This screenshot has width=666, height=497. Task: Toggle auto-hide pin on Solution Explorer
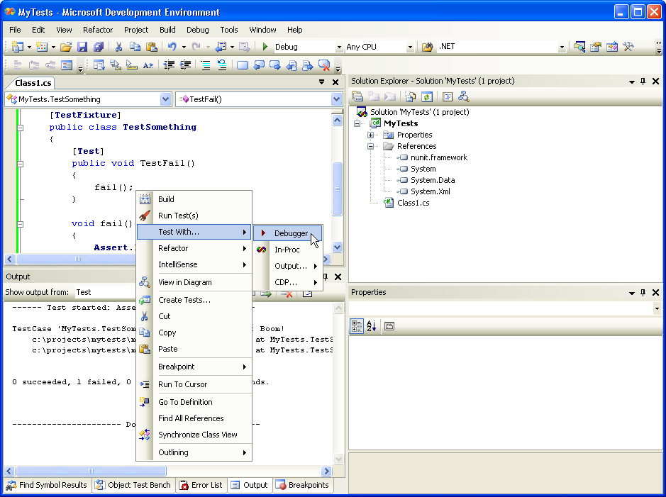[x=643, y=81]
